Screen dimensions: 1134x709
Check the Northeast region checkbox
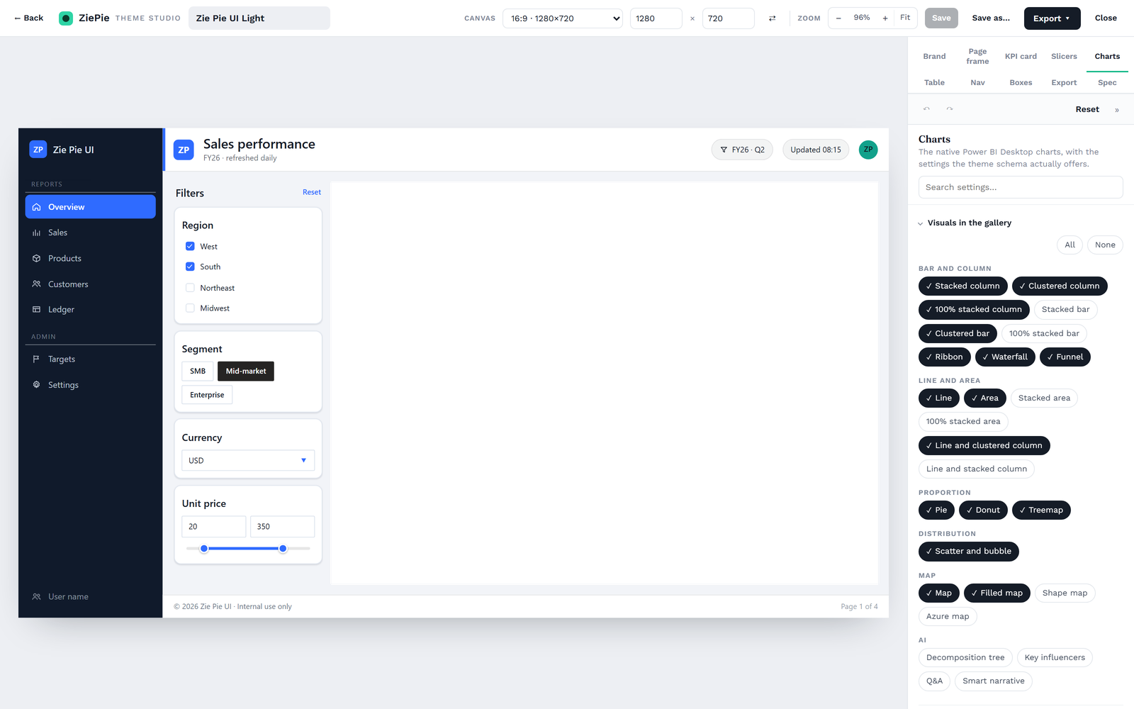pos(190,288)
